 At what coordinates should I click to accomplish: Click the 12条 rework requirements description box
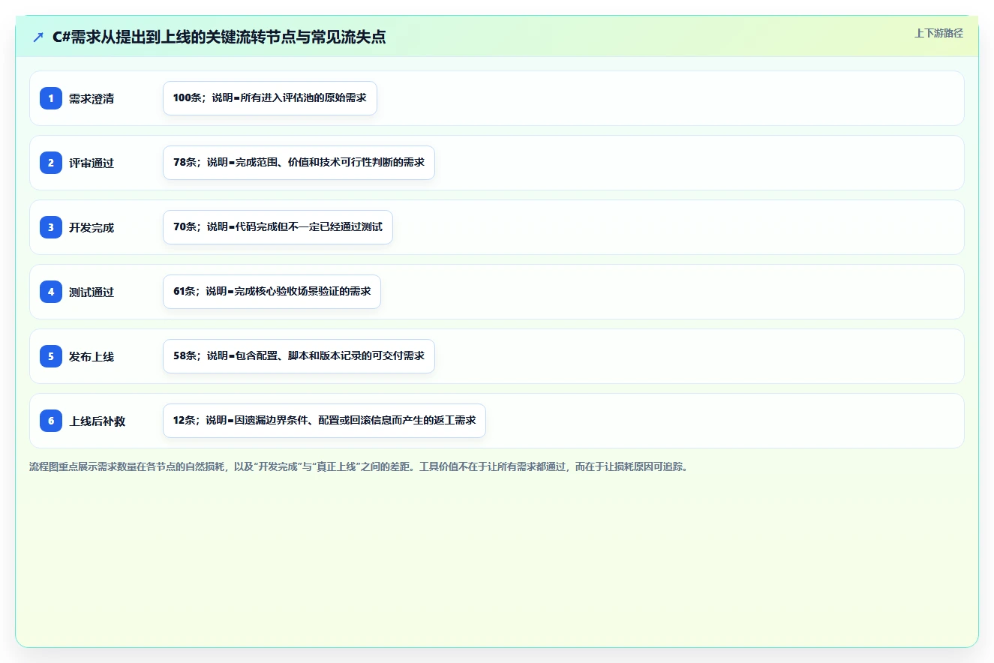pos(324,421)
